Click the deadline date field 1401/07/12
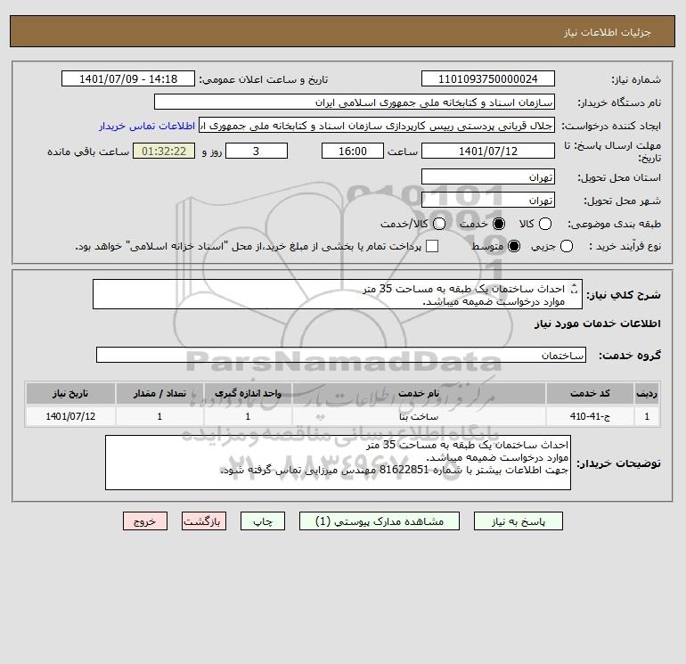 pos(488,151)
